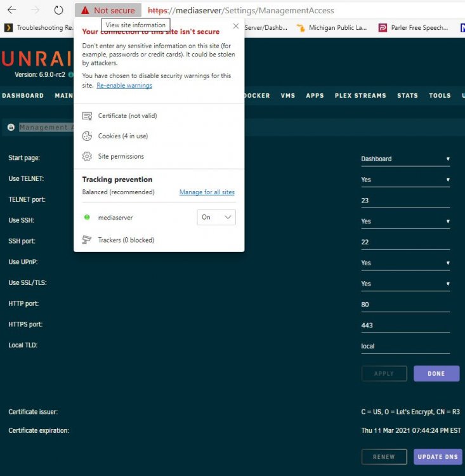Click Manage for all sites link
Screen dimensions: 465x476
(x=207, y=192)
